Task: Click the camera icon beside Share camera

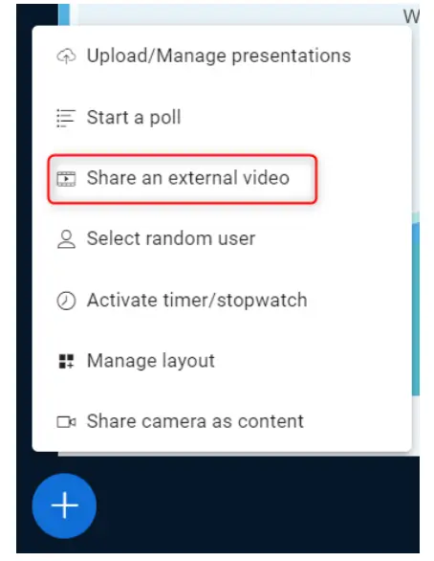Action: point(66,422)
